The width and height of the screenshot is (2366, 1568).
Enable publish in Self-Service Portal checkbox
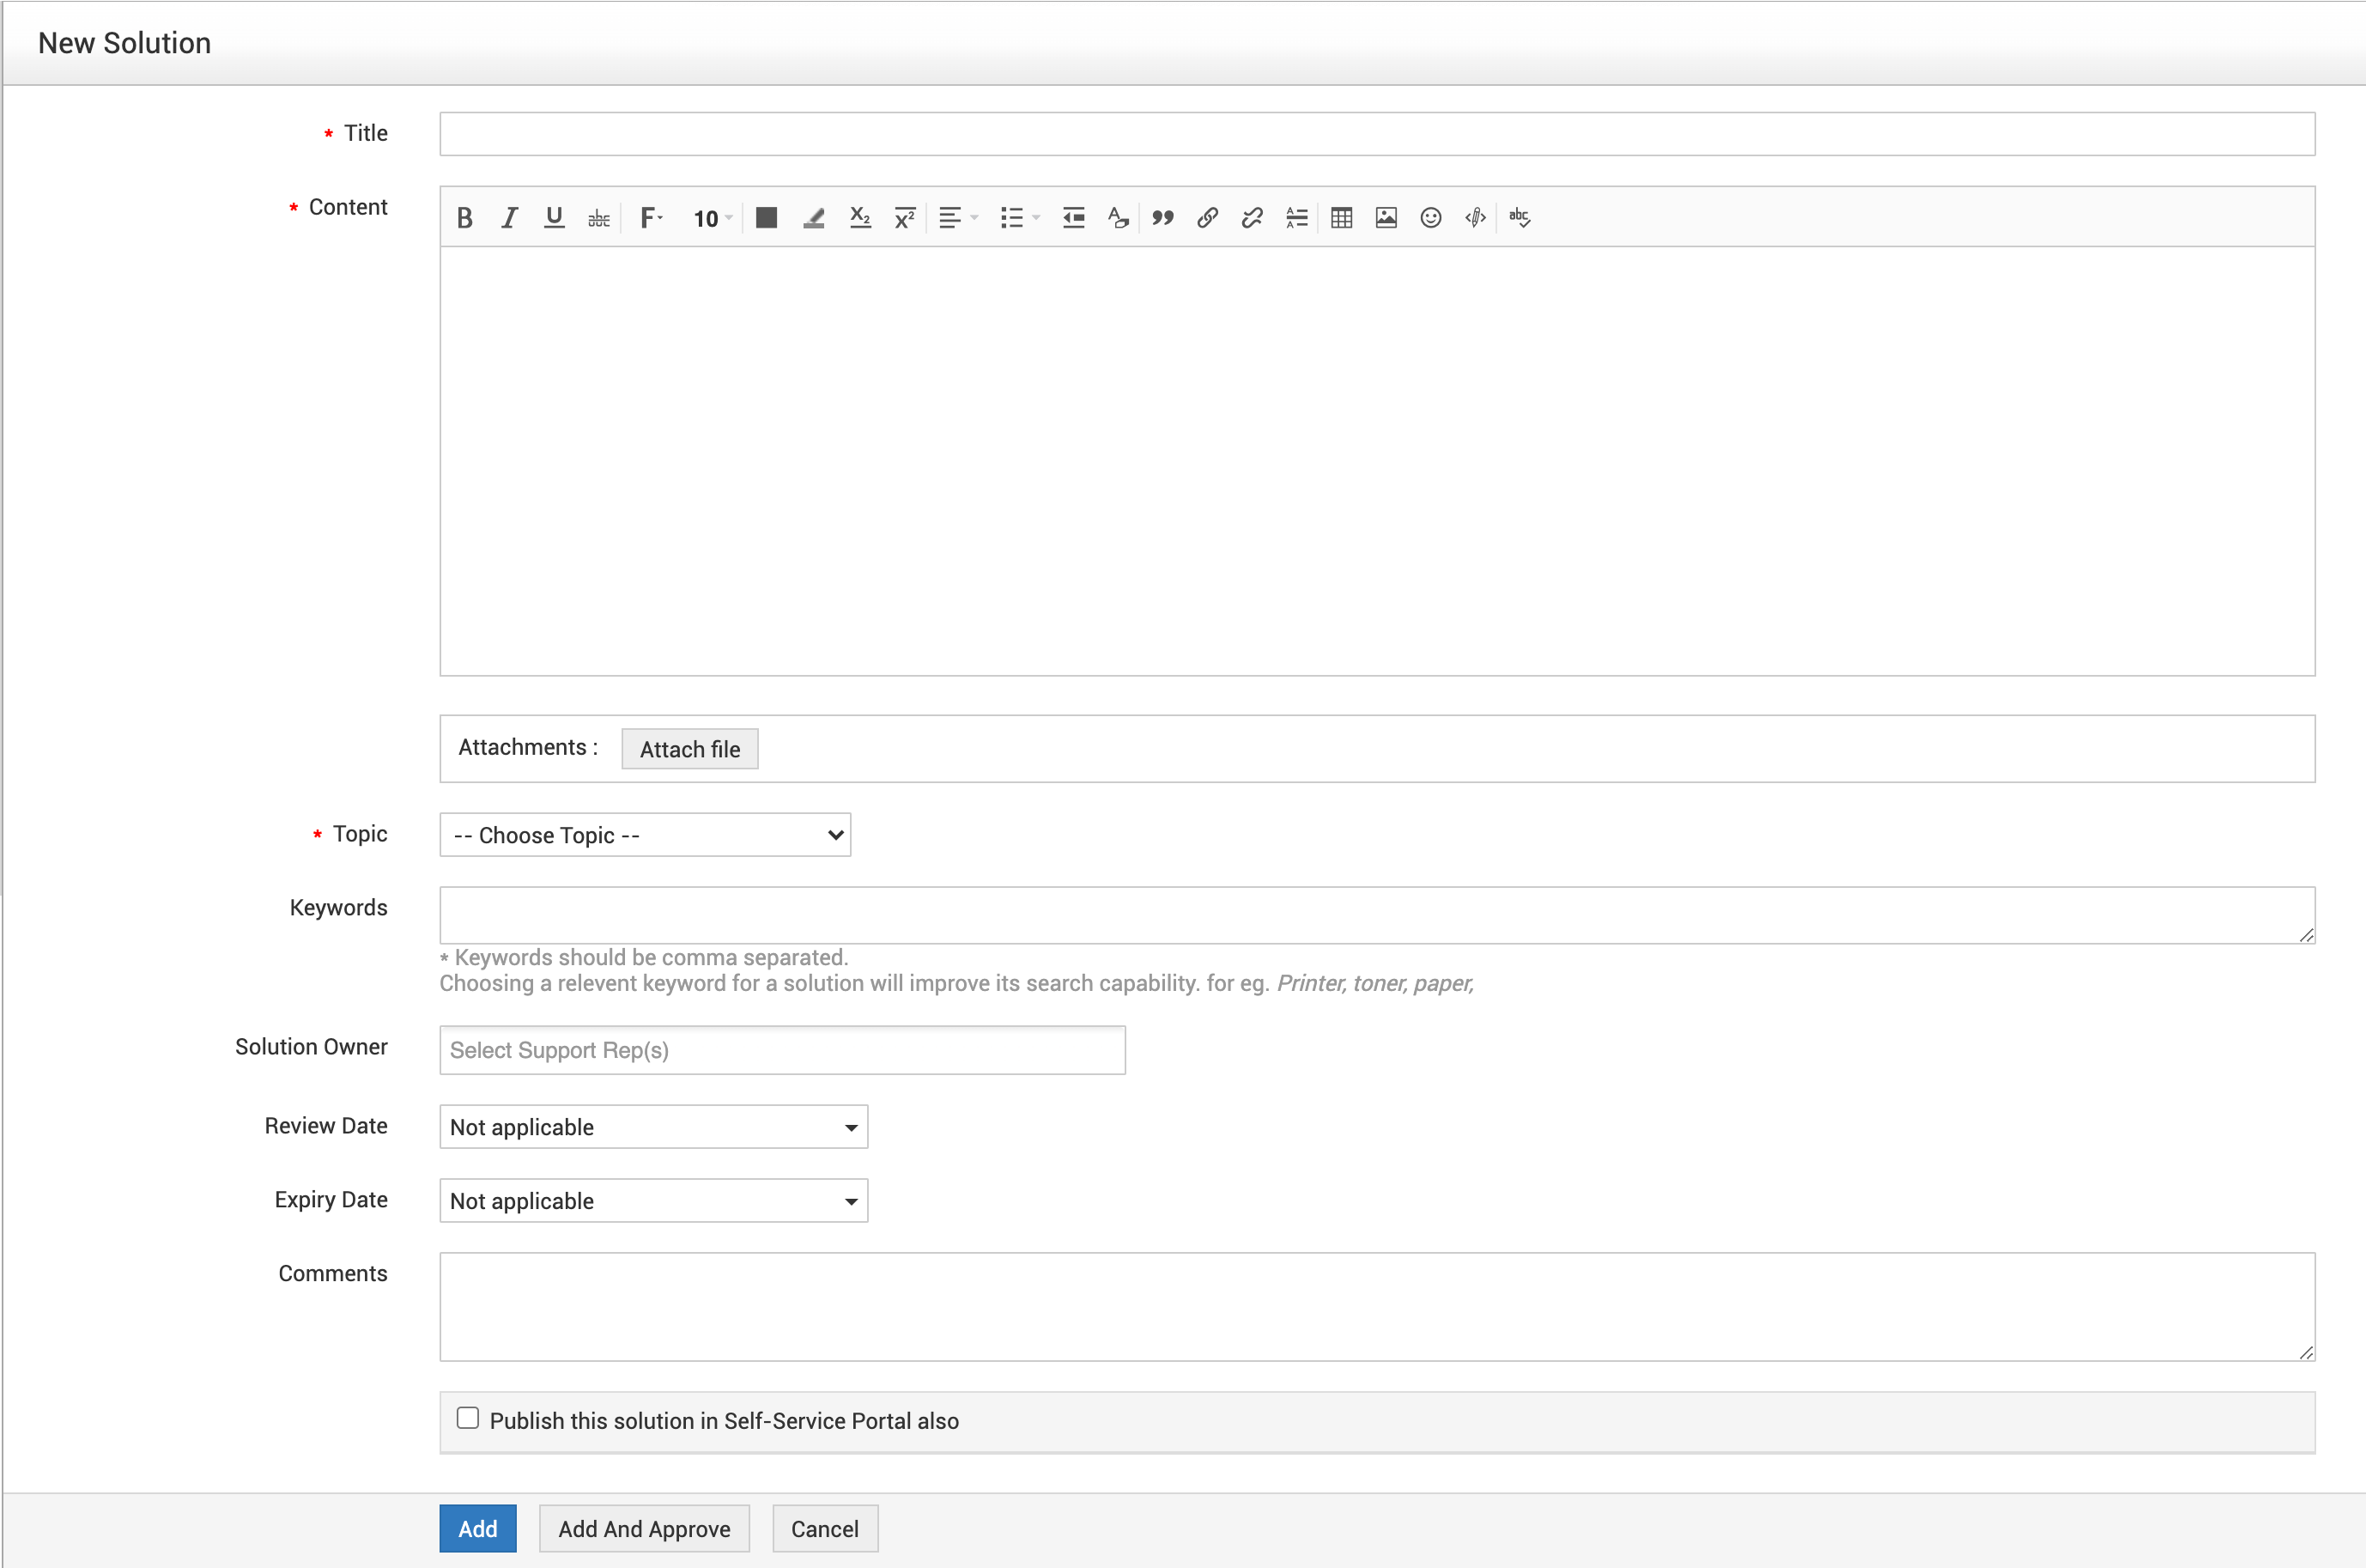pos(468,1418)
